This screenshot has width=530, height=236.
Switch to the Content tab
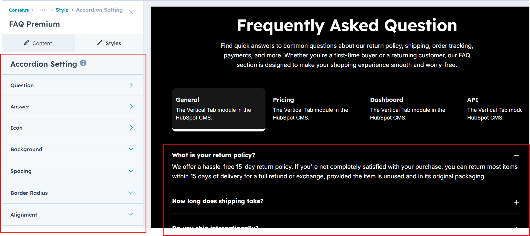tap(38, 43)
